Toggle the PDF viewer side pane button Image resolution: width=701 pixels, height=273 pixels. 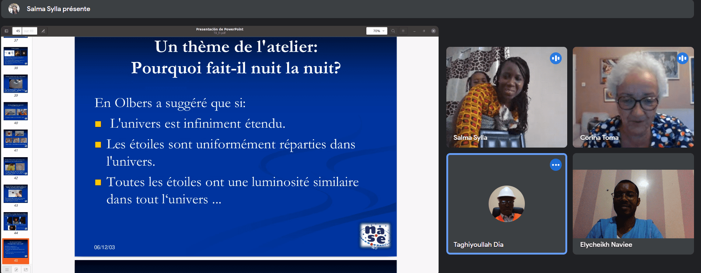(x=6, y=31)
